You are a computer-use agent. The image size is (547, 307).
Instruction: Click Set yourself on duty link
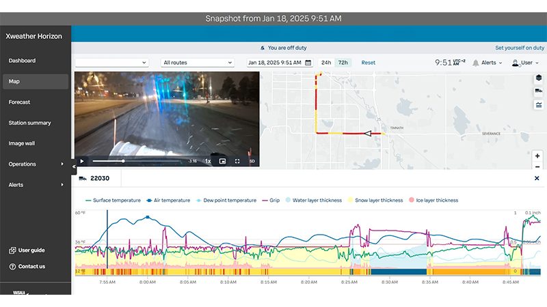tap(520, 48)
